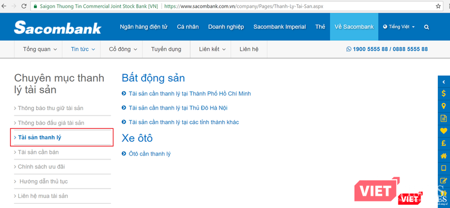Click the tablet sidebar icon

[444, 168]
